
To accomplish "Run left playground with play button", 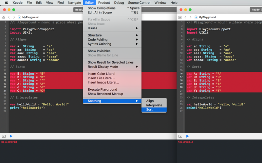I will pyautogui.click(x=11, y=136).
